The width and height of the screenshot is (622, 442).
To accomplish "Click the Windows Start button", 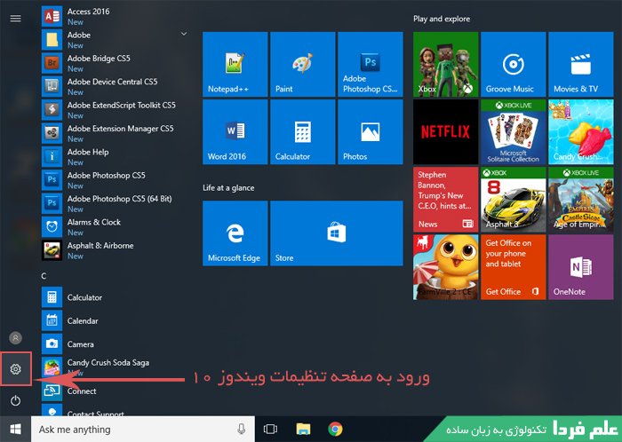I will pos(15,430).
